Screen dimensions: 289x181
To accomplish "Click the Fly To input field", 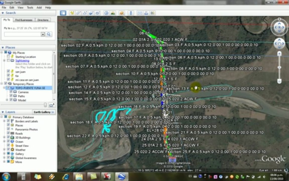I will tap(23, 34).
